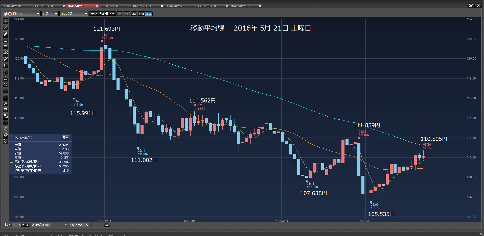The height and width of the screenshot is (236, 484).
Task: Select the eraser tool
Action: [x=6, y=135]
